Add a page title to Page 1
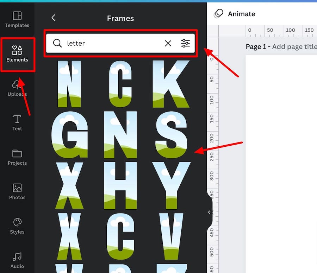 [x=294, y=47]
